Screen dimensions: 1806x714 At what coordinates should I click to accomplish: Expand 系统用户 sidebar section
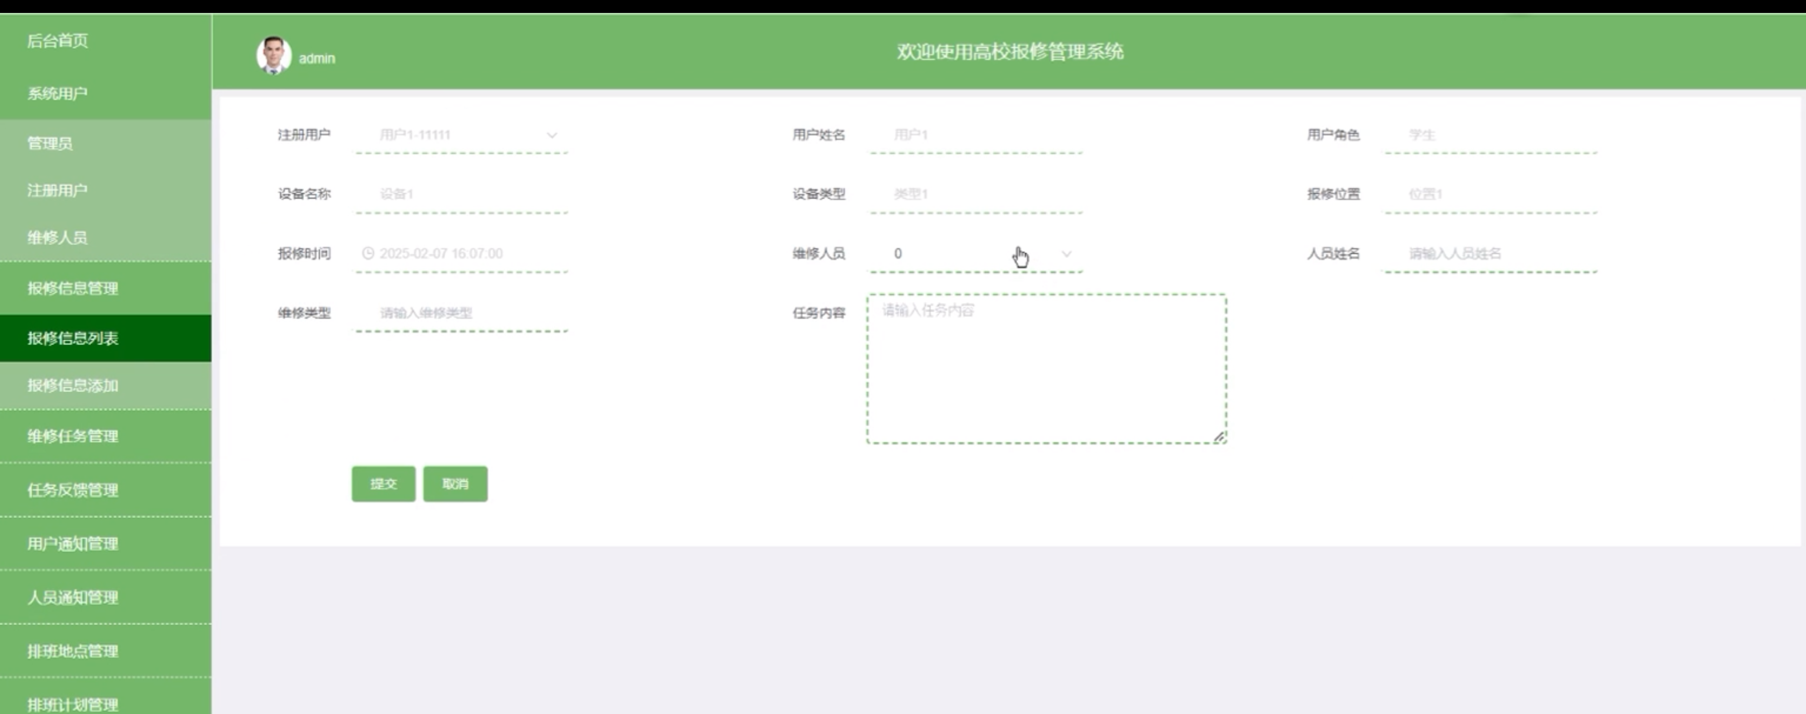[58, 93]
